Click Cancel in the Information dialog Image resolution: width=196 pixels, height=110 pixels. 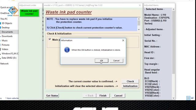click(x=116, y=61)
